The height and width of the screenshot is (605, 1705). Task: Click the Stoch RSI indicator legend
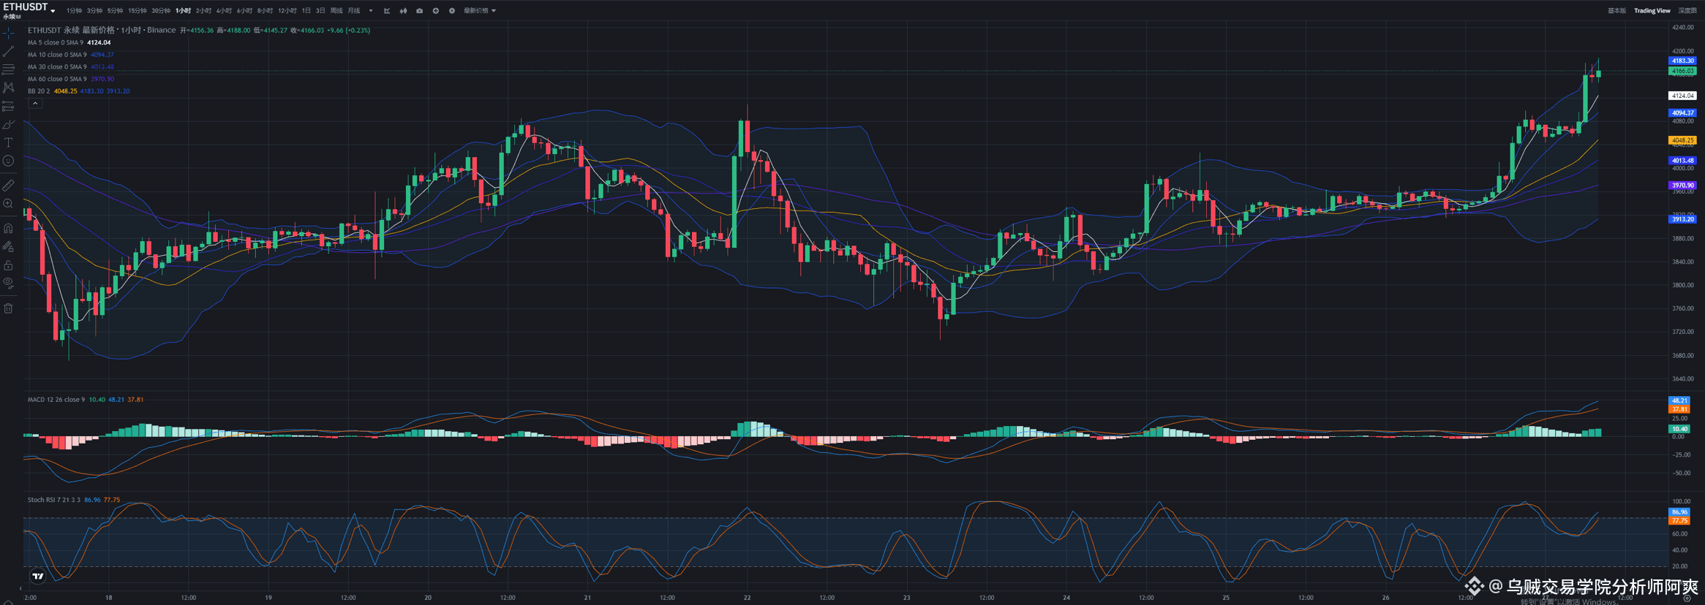pos(74,500)
